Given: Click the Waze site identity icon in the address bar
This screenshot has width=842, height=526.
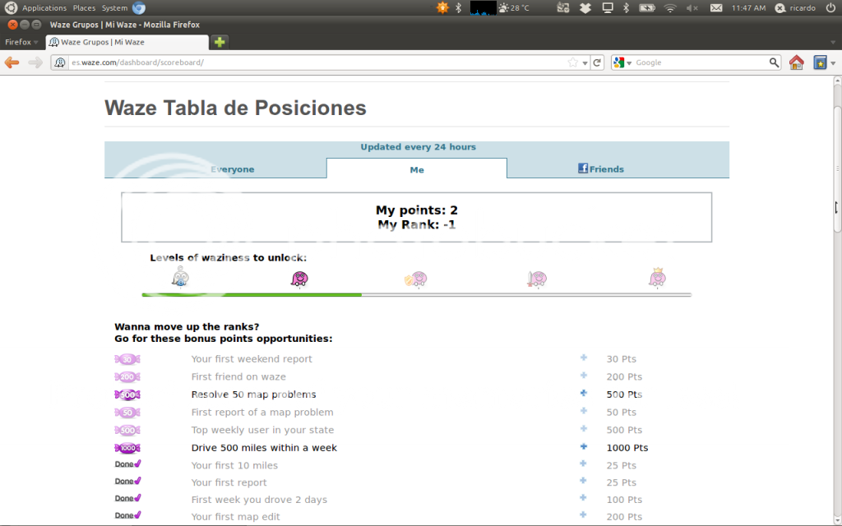Looking at the screenshot, I should pos(59,62).
